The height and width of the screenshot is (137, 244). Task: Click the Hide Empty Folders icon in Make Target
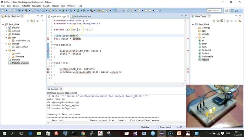(240, 21)
